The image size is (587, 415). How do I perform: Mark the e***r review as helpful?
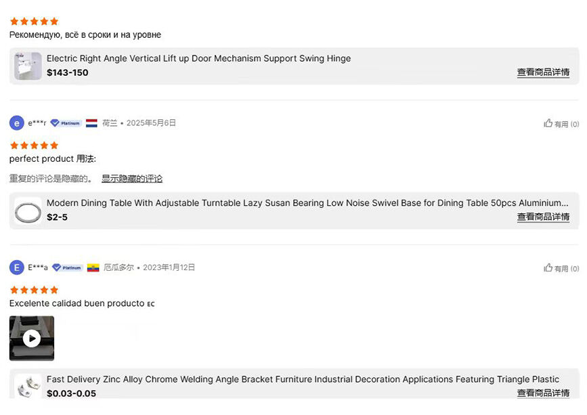[561, 123]
